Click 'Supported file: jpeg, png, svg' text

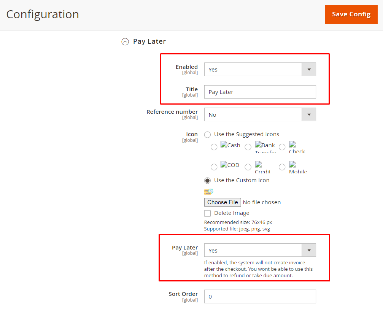[x=237, y=229]
